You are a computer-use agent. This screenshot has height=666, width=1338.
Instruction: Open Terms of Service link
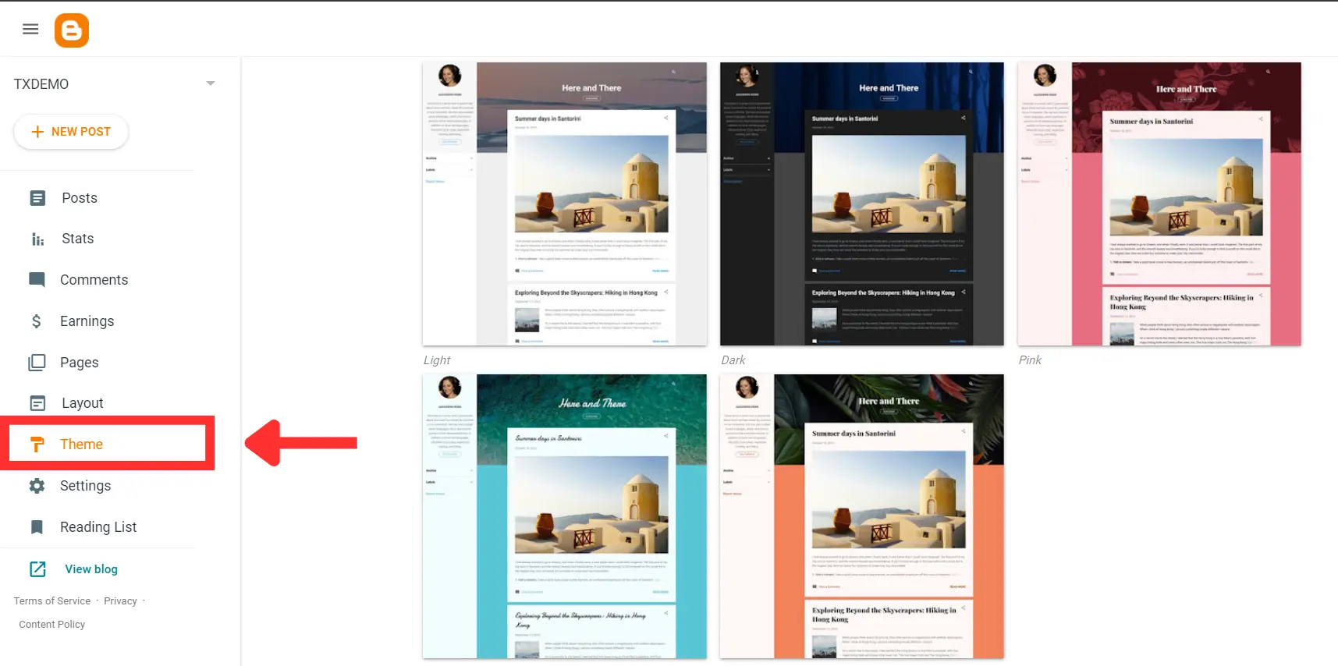tap(52, 601)
